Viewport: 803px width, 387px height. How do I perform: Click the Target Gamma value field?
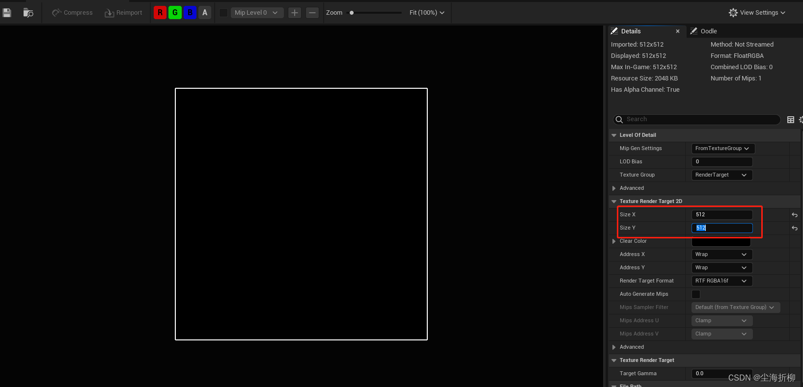722,374
